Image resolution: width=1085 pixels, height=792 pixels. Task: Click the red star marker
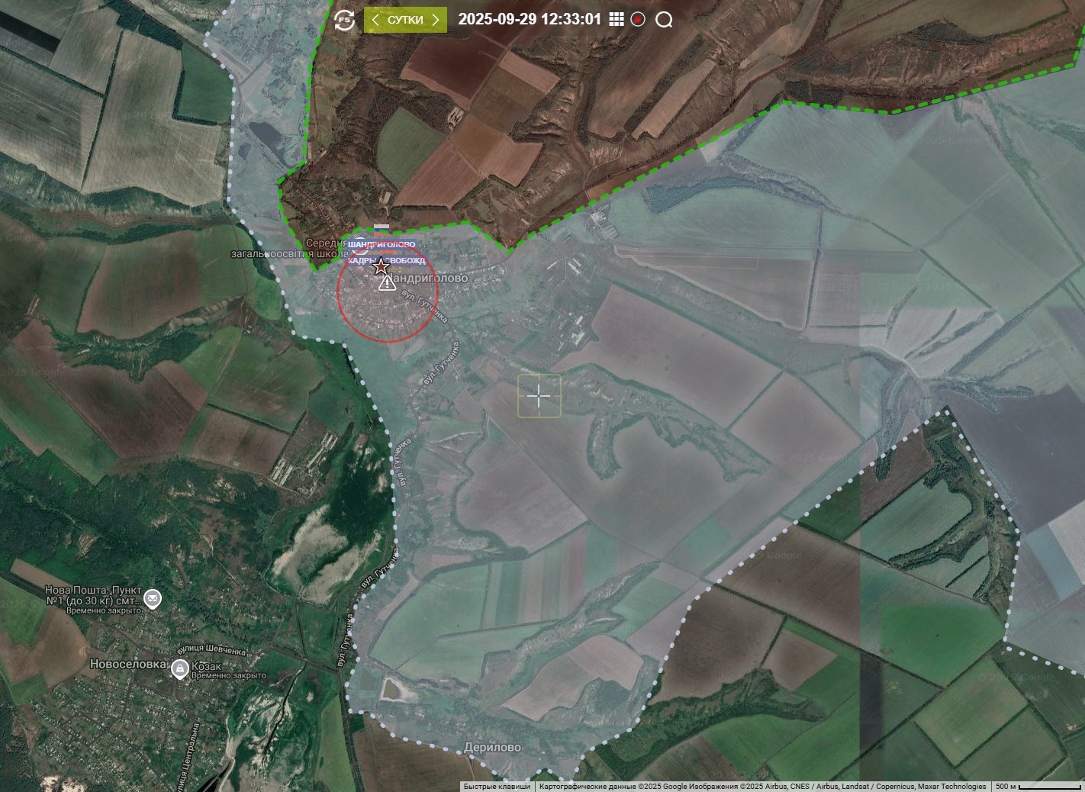(x=381, y=266)
